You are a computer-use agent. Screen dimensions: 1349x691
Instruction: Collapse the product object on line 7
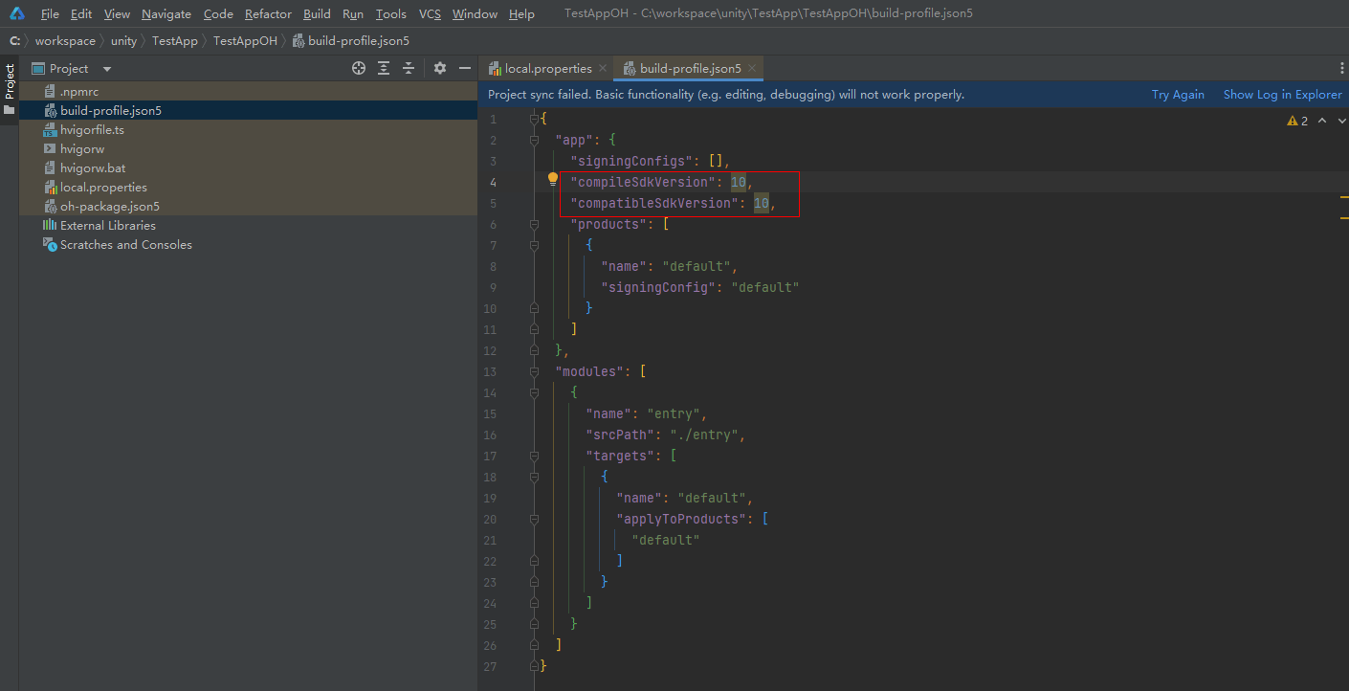534,245
